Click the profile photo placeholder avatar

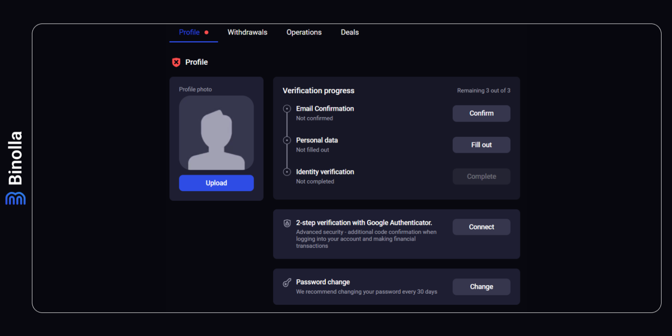[216, 133]
